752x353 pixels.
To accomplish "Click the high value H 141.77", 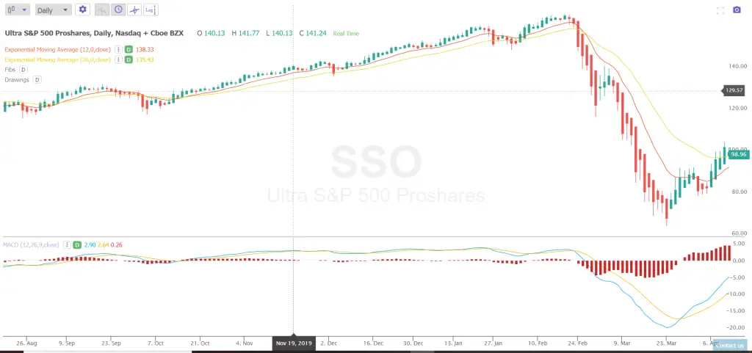I will tap(245, 34).
